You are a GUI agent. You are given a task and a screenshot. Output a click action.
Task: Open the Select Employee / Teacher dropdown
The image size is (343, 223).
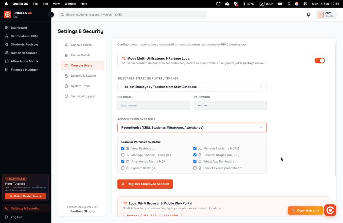click(x=192, y=87)
